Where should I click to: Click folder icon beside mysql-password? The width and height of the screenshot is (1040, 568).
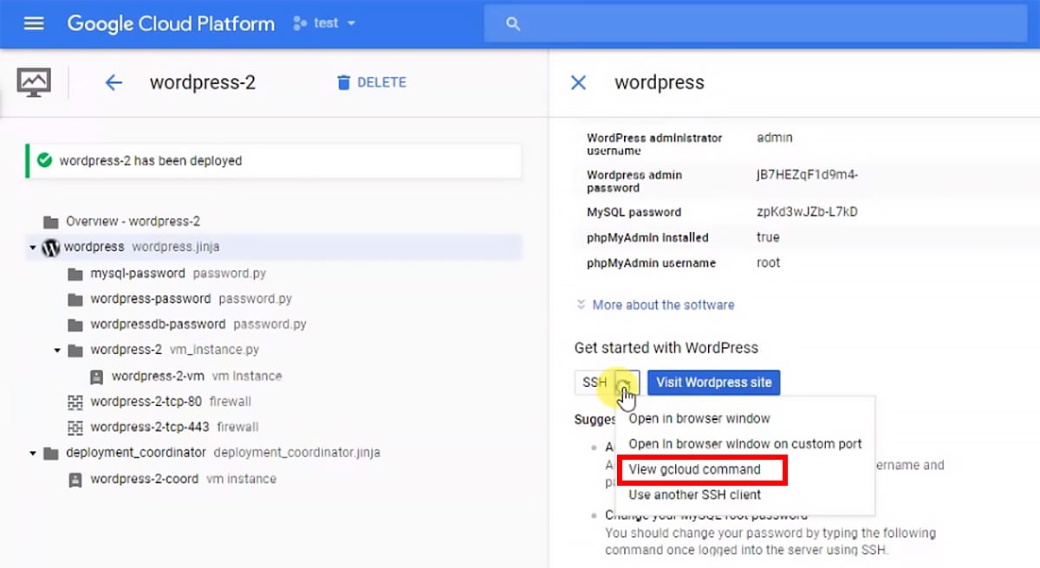click(x=75, y=274)
